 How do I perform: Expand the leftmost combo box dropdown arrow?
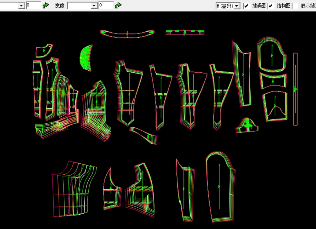(22, 6)
